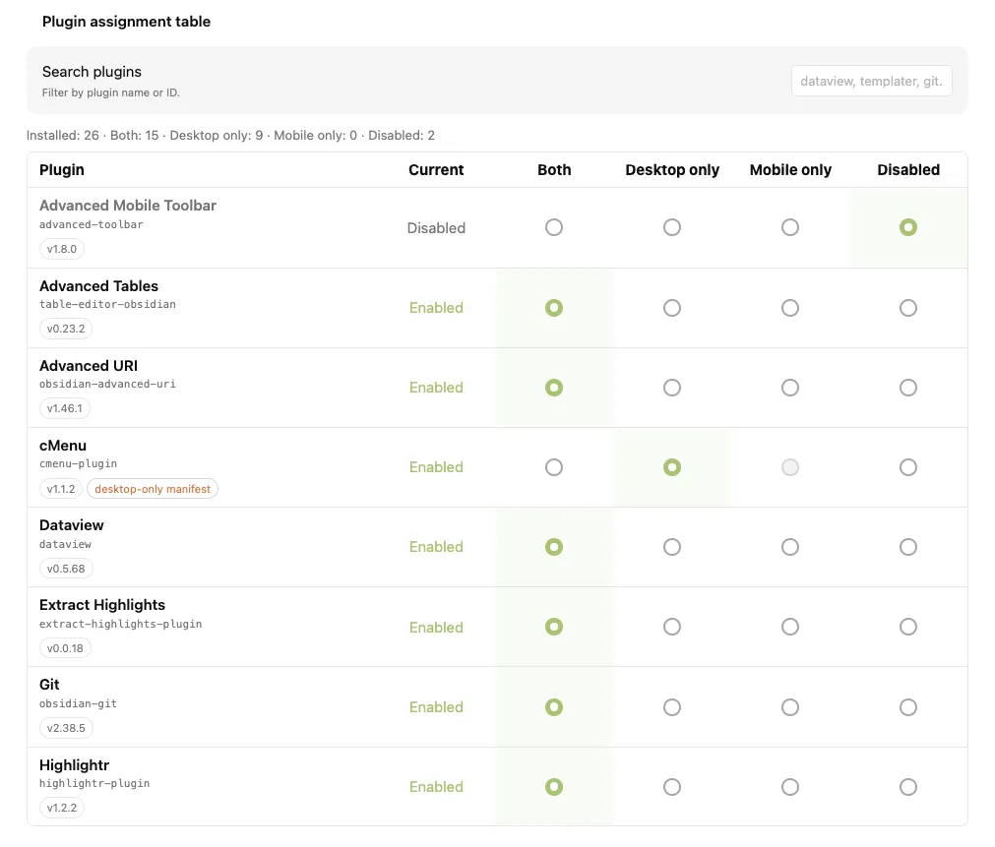The image size is (995, 847).
Task: Disable the Highlightr plugin
Action: (908, 787)
